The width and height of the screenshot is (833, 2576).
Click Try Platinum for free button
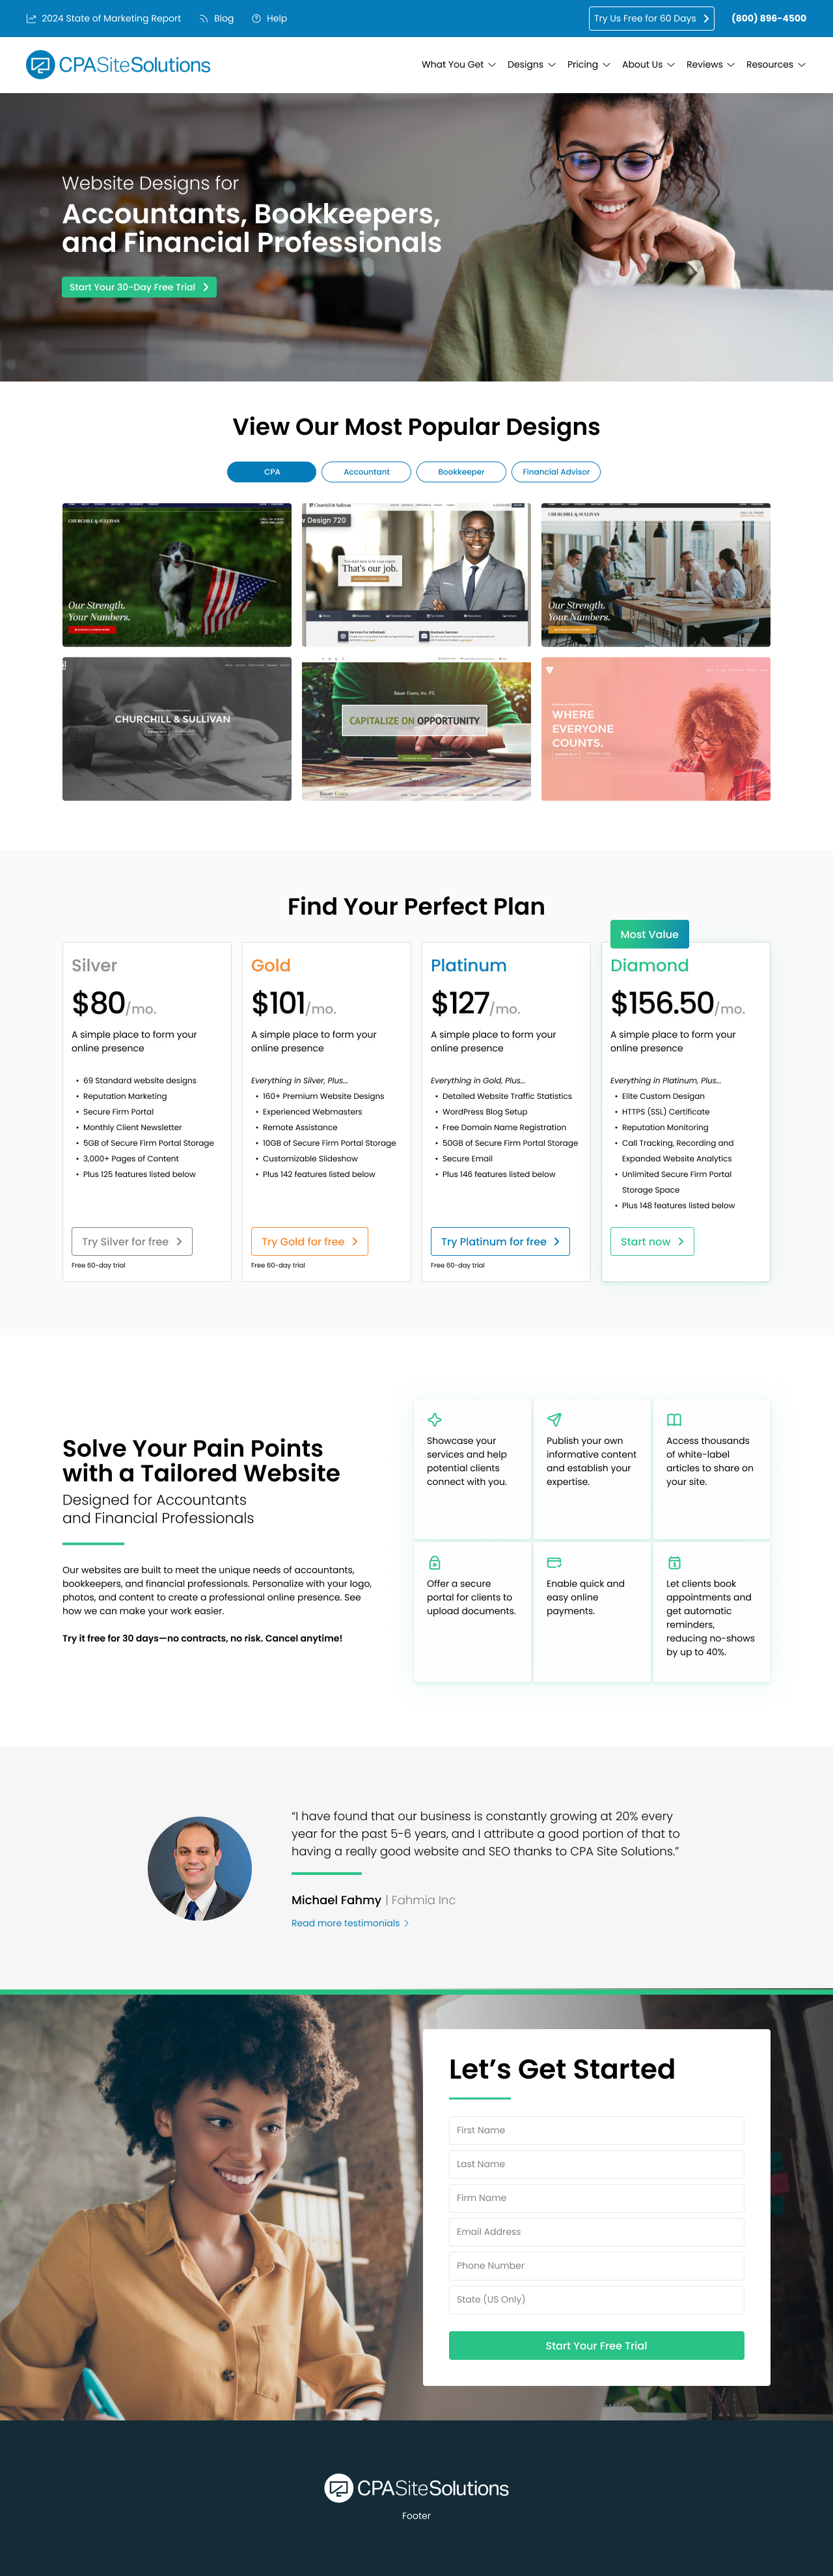(x=500, y=1242)
